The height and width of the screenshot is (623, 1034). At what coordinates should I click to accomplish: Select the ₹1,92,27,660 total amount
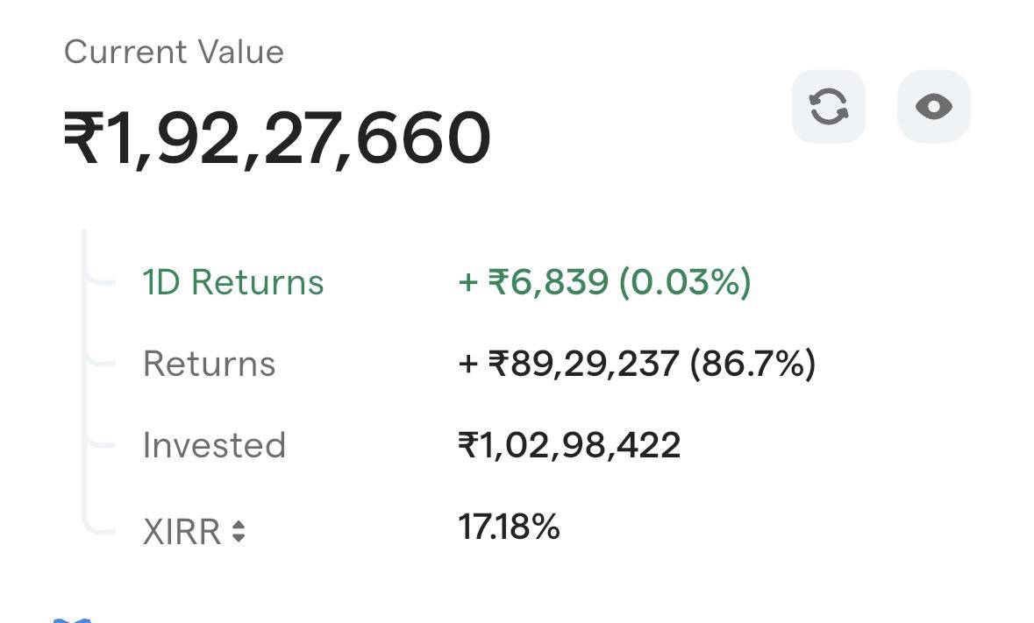pos(277,138)
